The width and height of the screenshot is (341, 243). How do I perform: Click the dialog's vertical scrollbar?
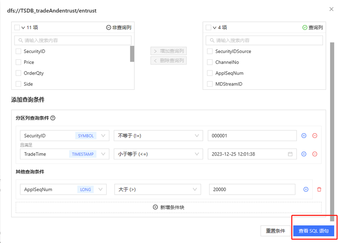point(332,126)
